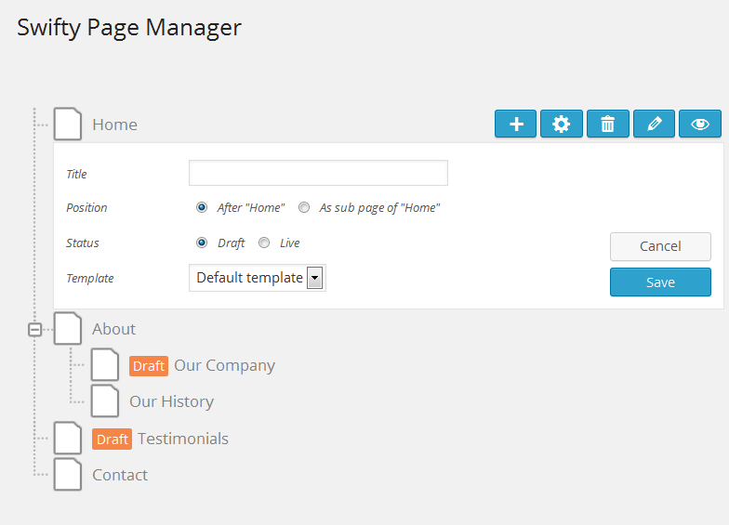Click the Title field label
The width and height of the screenshot is (729, 525).
click(x=76, y=175)
